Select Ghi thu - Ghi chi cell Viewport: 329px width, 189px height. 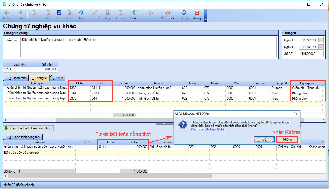[x=292, y=147]
